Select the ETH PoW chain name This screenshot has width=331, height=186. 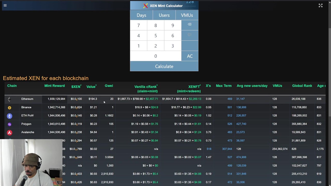tap(27, 115)
